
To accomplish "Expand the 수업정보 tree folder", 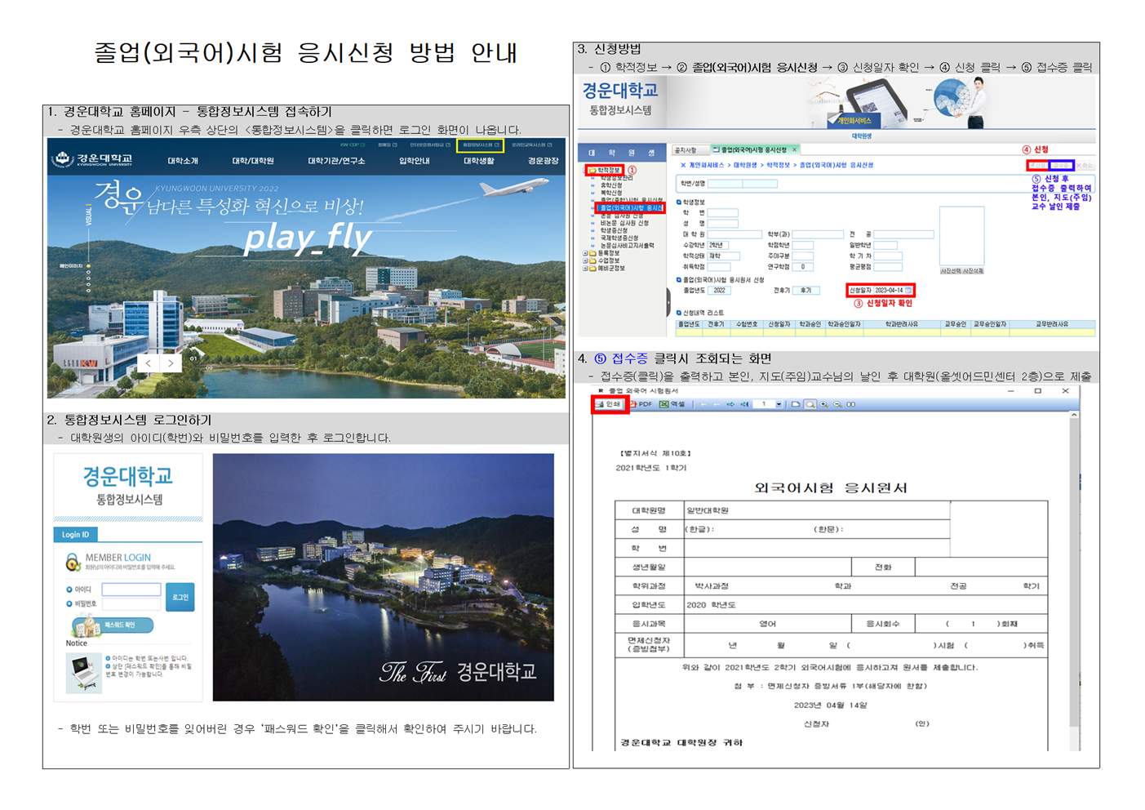I will click(585, 260).
